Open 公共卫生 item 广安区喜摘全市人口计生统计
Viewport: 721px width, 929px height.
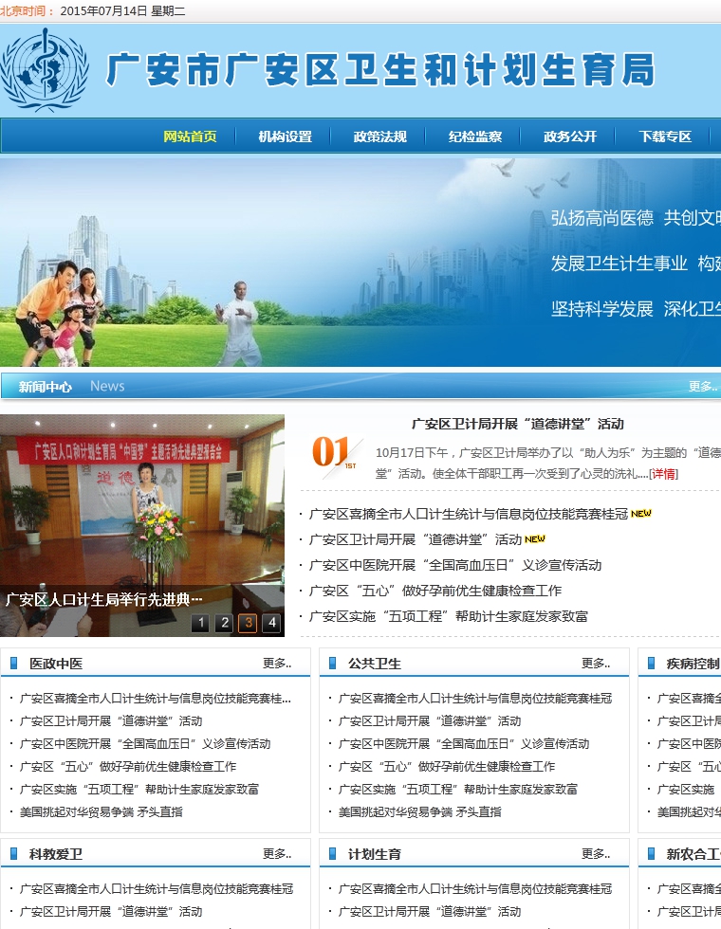[x=475, y=699]
